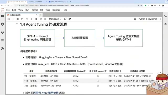Image resolution: width=168 pixels, height=95 pixels.
Task: Copy the selected cell
Action: pyautogui.click(x=22, y=19)
